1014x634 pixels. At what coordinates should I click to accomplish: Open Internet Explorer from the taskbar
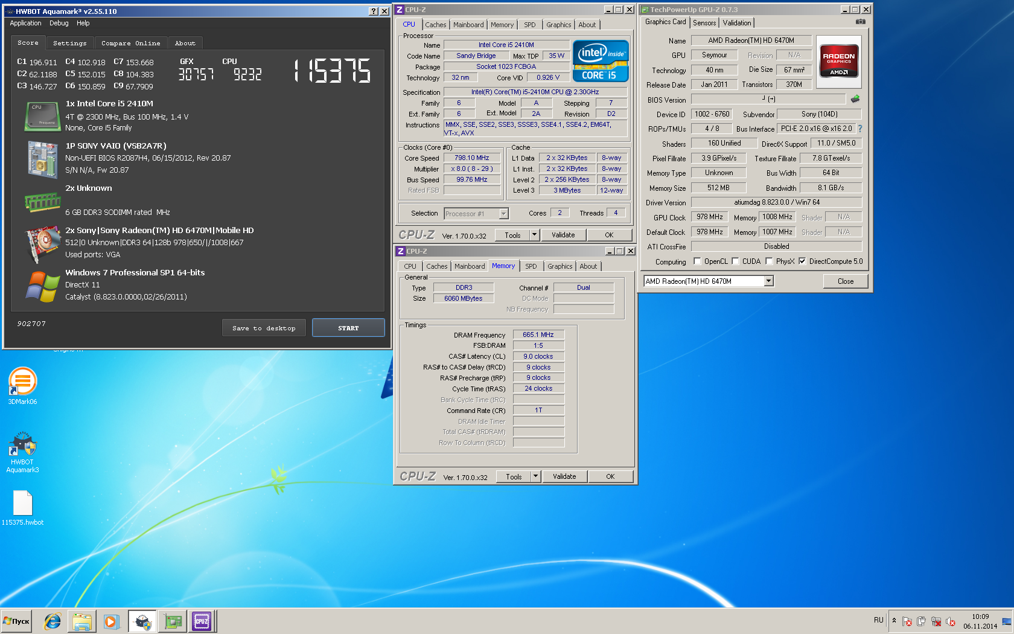pos(53,621)
